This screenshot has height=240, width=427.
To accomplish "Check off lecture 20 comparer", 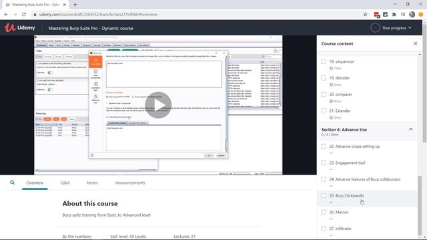I will (x=323, y=95).
